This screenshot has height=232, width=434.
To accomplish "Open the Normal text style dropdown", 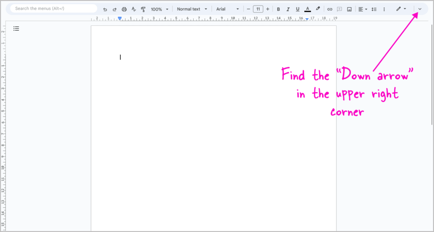I will pyautogui.click(x=192, y=9).
